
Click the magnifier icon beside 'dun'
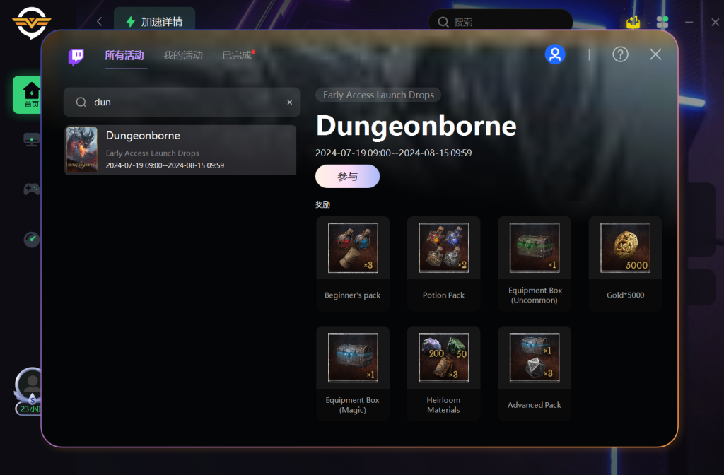81,102
